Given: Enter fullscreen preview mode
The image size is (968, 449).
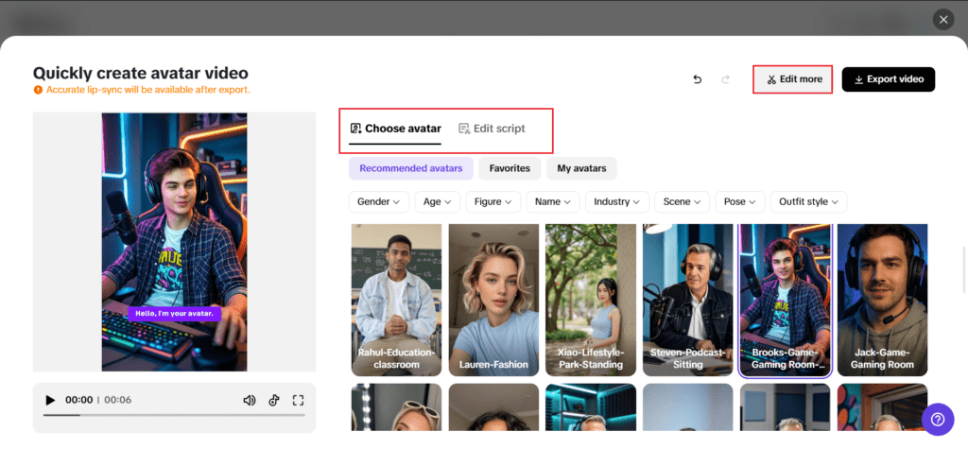Looking at the screenshot, I should click(299, 400).
